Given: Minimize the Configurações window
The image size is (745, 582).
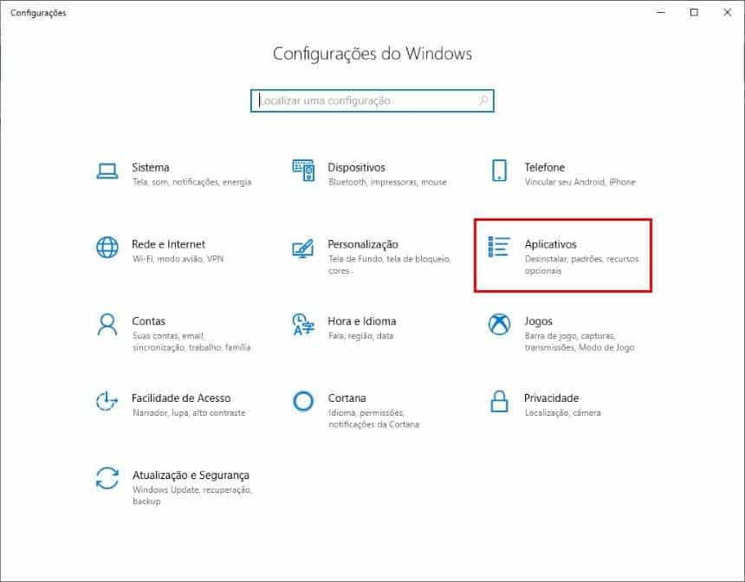Looking at the screenshot, I should (661, 12).
